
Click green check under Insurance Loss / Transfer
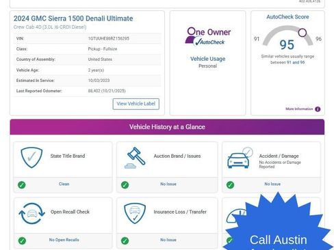coord(125,240)
